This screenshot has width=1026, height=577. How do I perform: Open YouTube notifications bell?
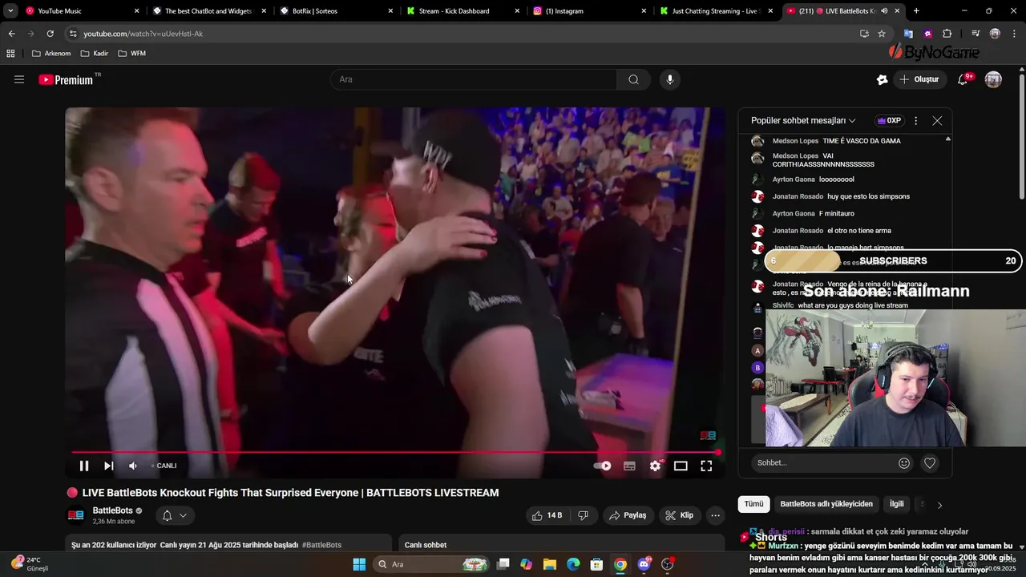(963, 79)
